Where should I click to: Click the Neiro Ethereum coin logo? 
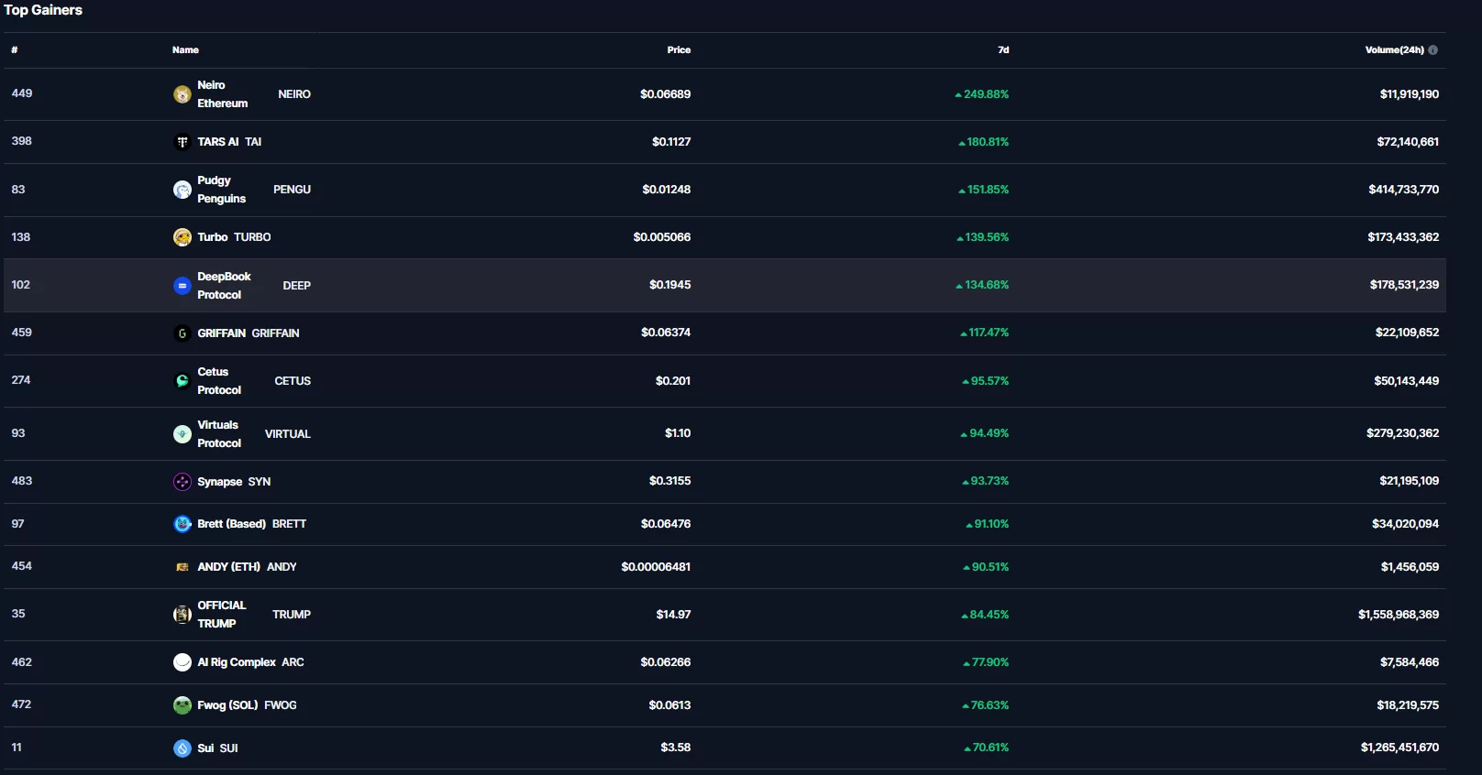click(x=182, y=94)
